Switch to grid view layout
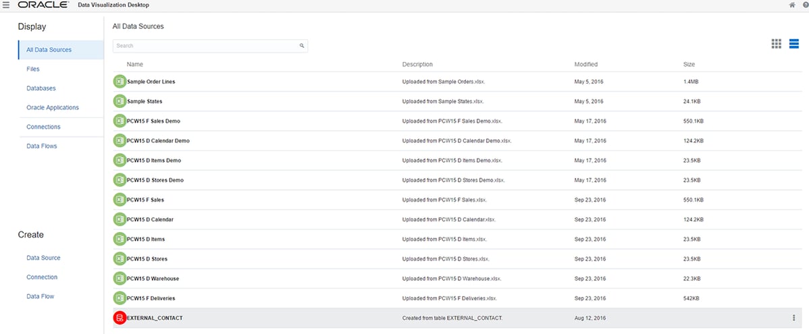Image resolution: width=809 pixels, height=334 pixels. 777,44
